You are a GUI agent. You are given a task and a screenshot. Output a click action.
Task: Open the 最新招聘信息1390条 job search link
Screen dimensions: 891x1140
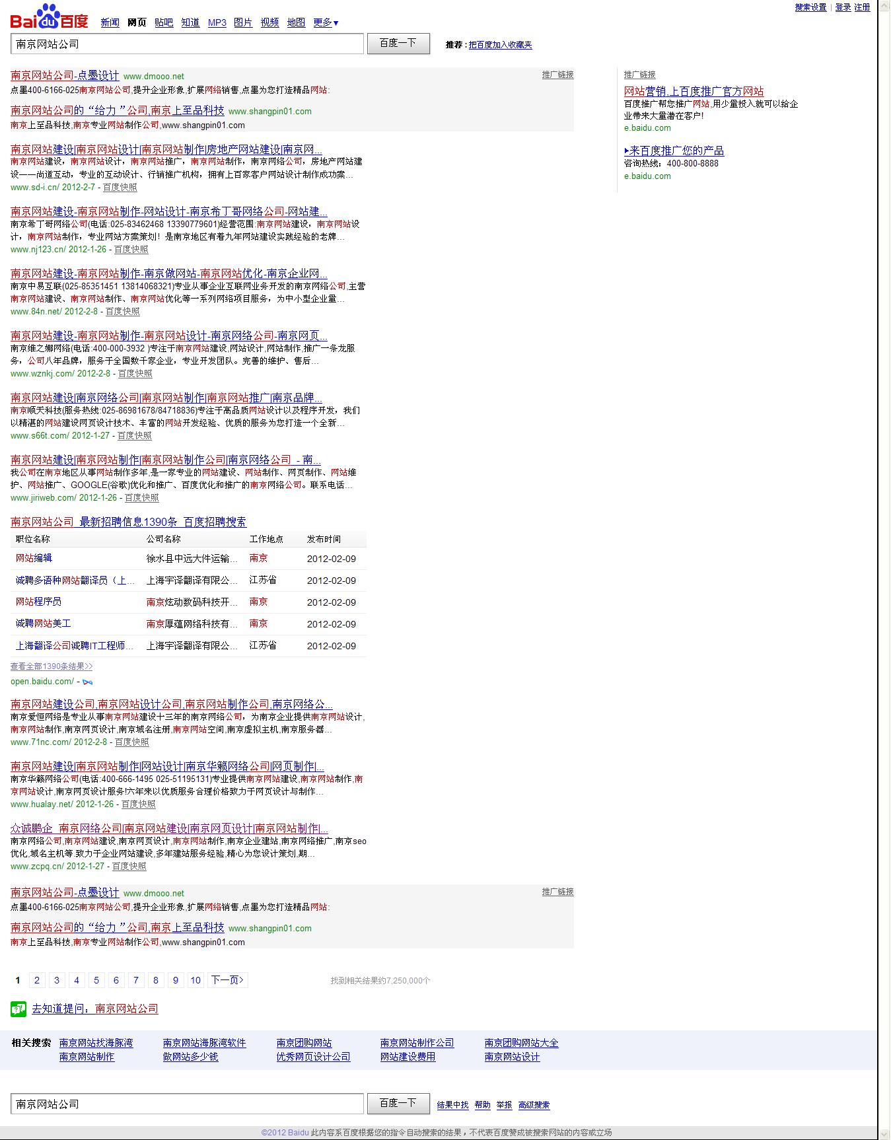[x=129, y=522]
